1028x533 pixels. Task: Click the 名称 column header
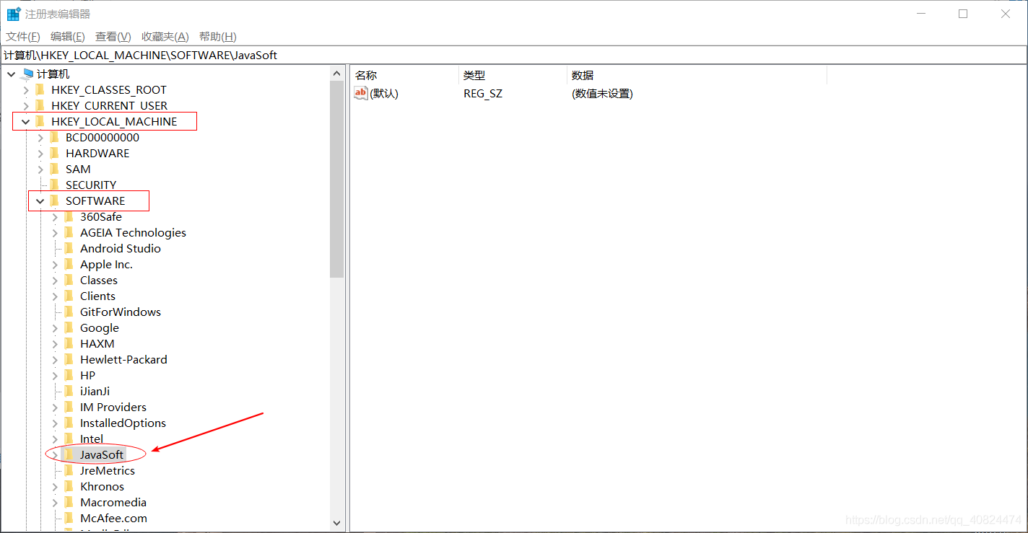pyautogui.click(x=365, y=75)
